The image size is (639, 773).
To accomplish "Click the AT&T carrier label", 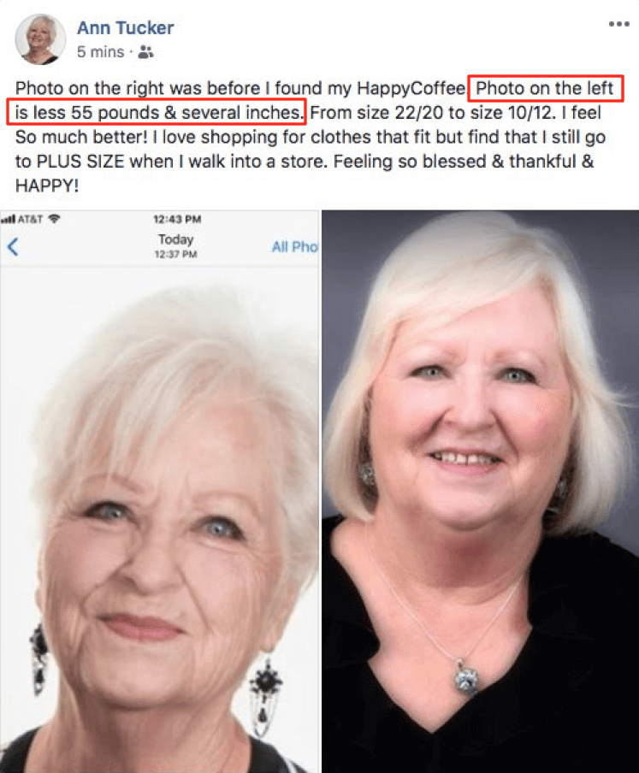I will click(x=31, y=219).
